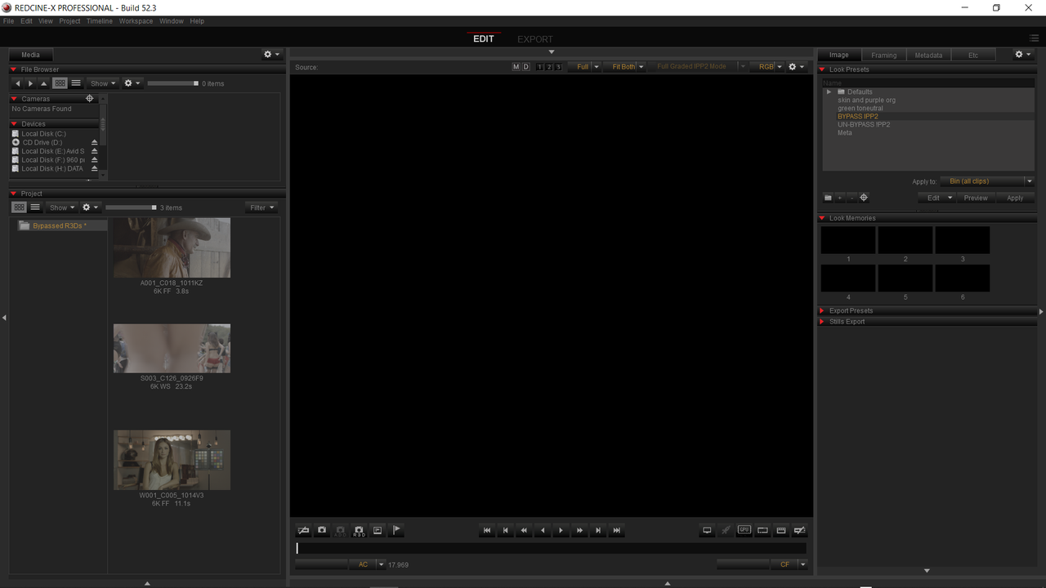Open the Timeline menu
Image resolution: width=1046 pixels, height=588 pixels.
pos(99,21)
